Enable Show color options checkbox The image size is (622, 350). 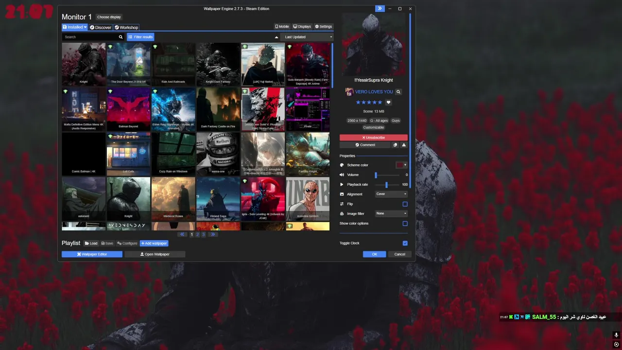[405, 224]
